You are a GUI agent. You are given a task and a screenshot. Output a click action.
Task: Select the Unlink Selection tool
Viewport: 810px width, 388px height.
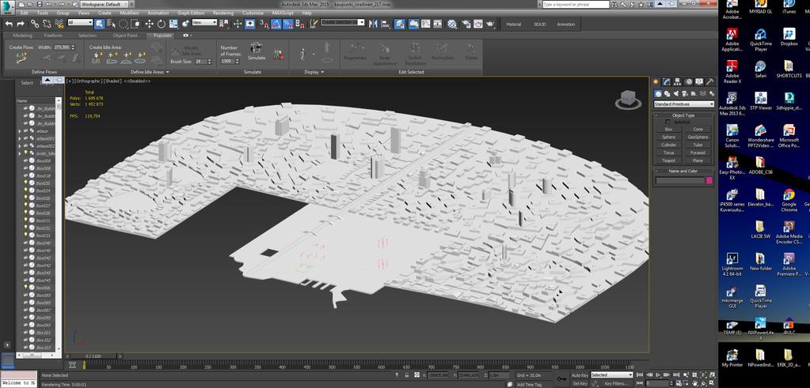[47, 24]
